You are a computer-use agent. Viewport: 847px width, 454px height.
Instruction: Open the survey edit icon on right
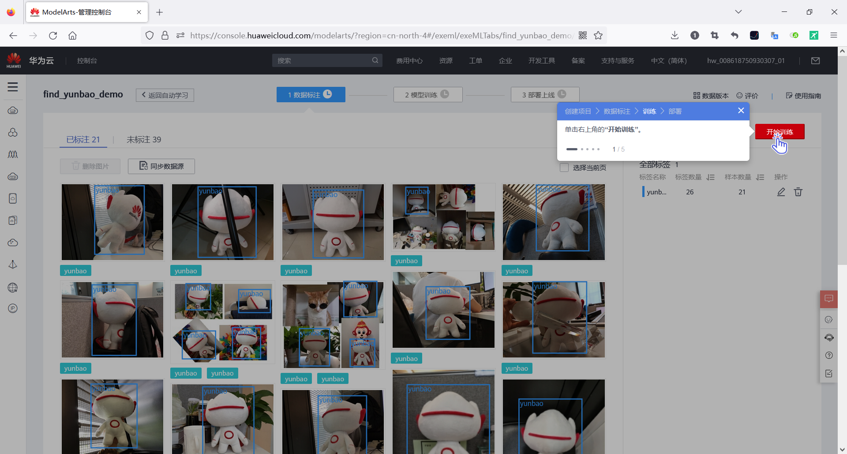point(829,373)
